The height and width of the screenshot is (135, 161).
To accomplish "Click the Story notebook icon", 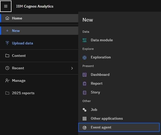I will click(85, 93).
